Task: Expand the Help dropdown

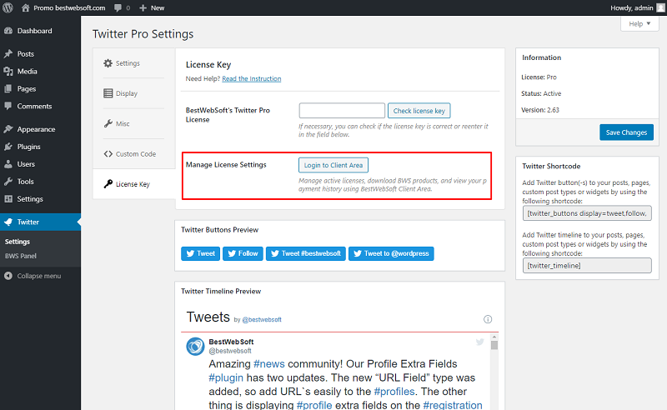Action: pos(639,24)
